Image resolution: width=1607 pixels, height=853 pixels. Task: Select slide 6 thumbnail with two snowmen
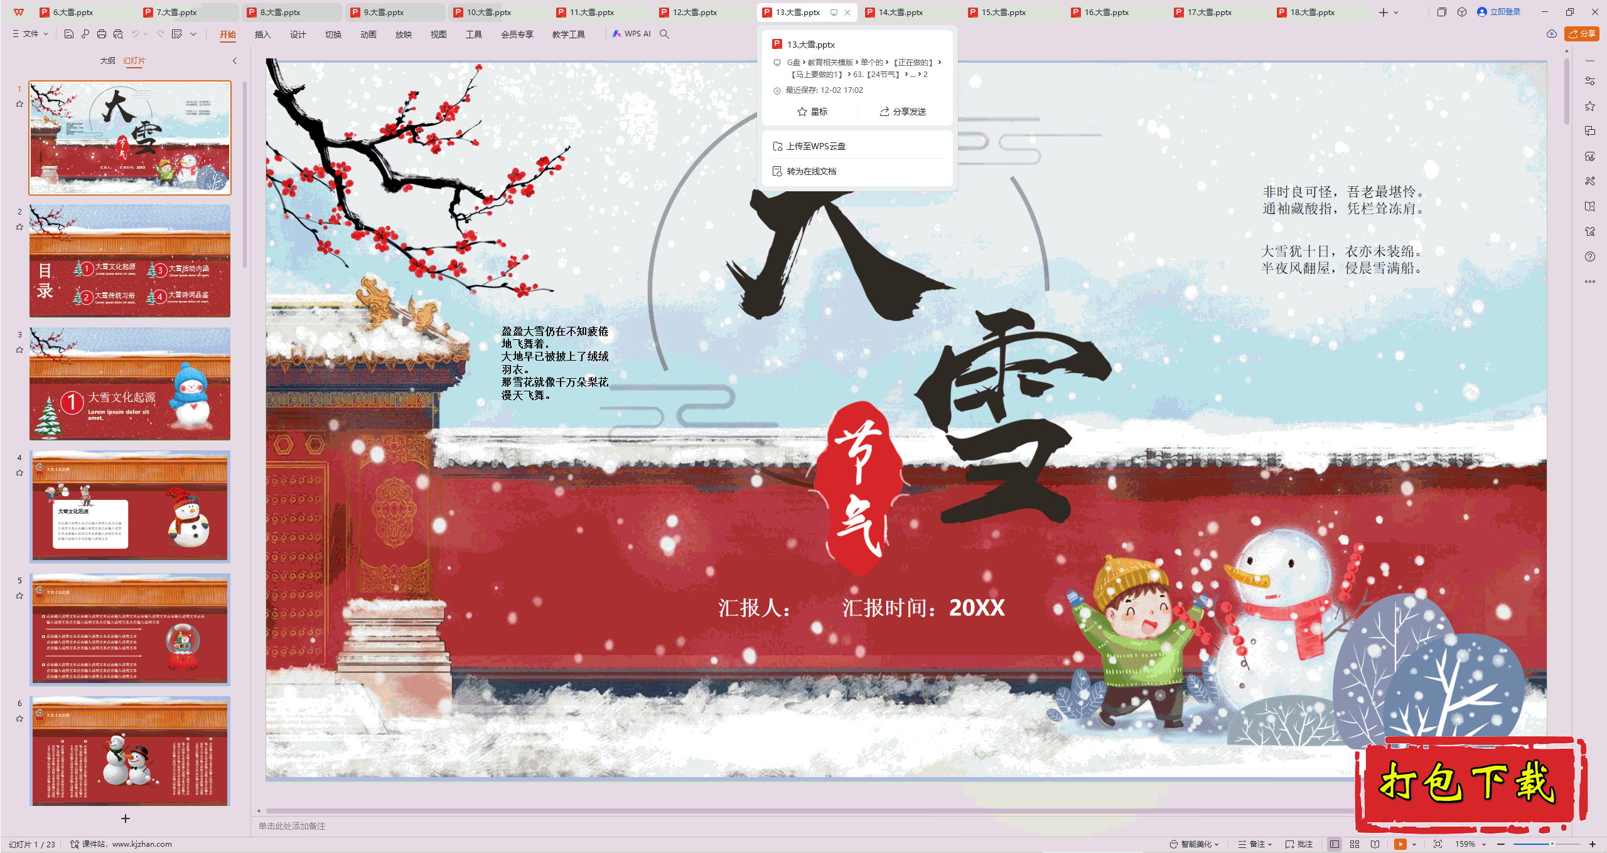[x=130, y=751]
